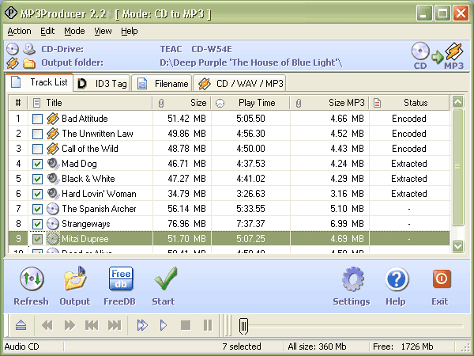This screenshot has height=356, width=474.
Task: Sort tracks by Title column header
Action: coord(90,103)
